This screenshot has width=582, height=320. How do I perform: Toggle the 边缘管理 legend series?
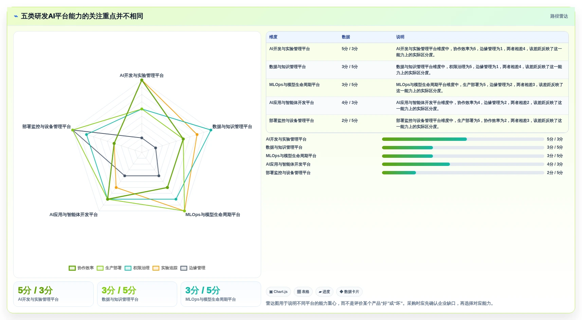pyautogui.click(x=193, y=268)
